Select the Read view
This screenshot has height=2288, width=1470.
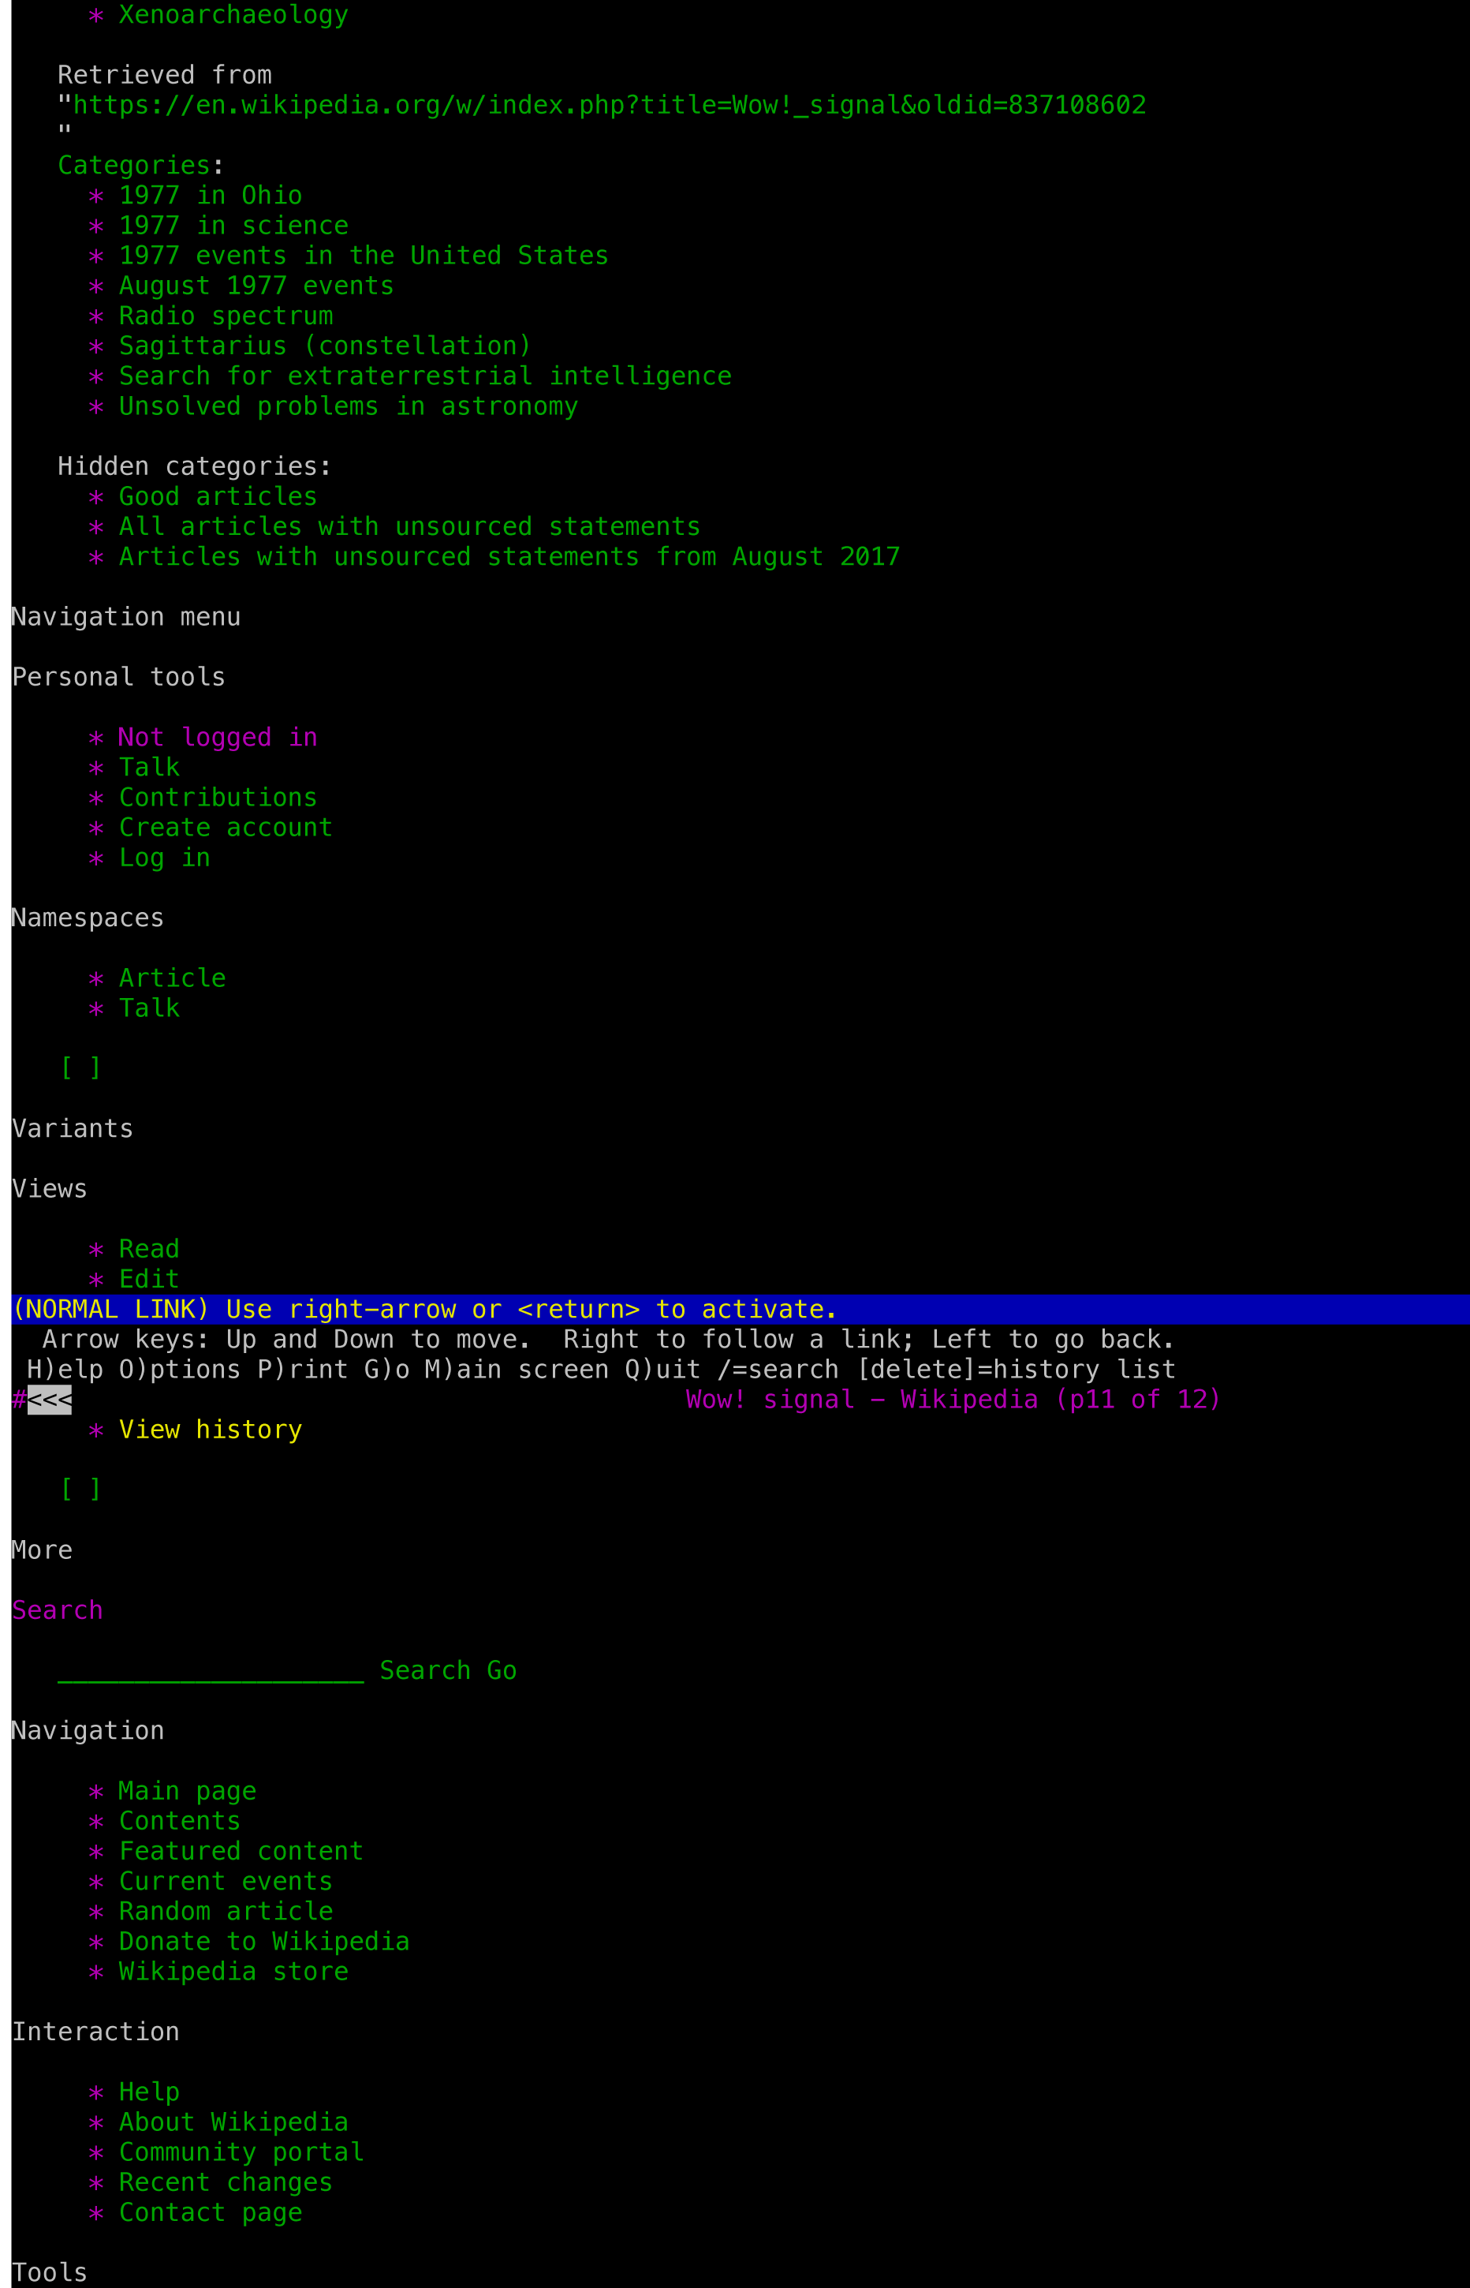[149, 1248]
